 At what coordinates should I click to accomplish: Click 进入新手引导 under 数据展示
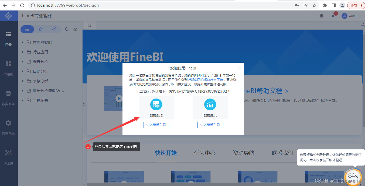click(210, 125)
